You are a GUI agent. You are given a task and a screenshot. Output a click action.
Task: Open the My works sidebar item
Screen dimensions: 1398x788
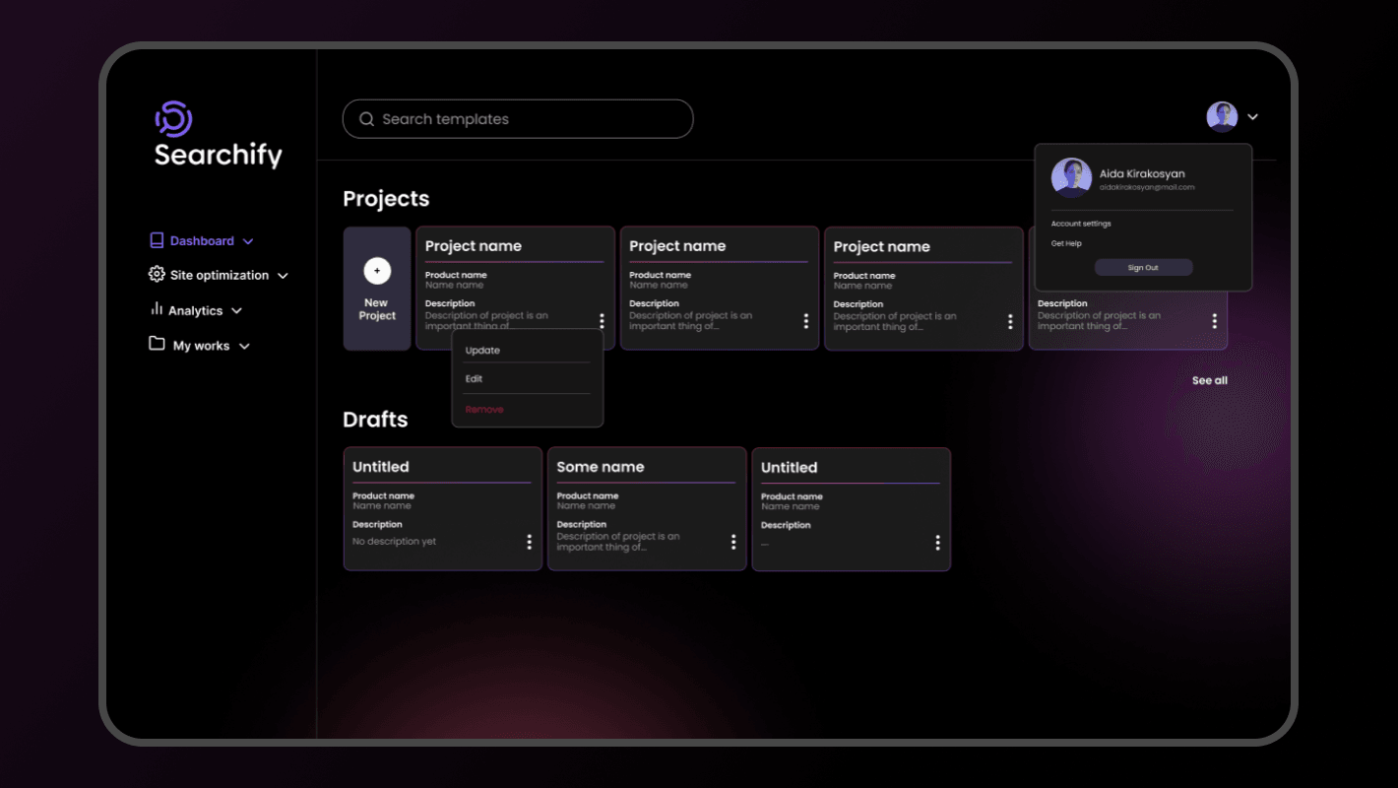200,346
